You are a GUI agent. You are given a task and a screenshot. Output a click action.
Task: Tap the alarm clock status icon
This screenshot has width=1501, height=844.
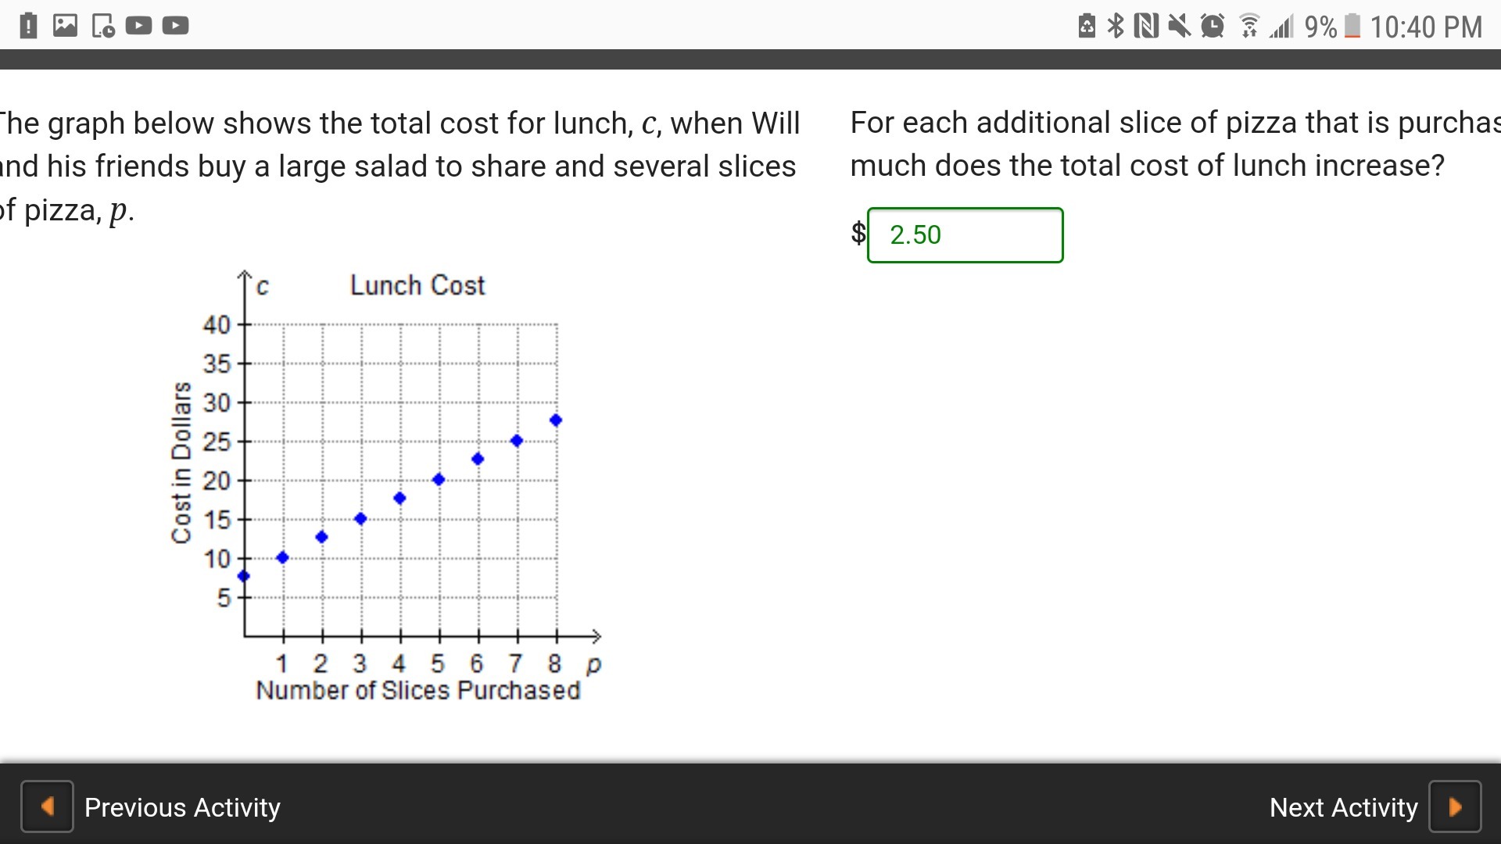pyautogui.click(x=1213, y=26)
